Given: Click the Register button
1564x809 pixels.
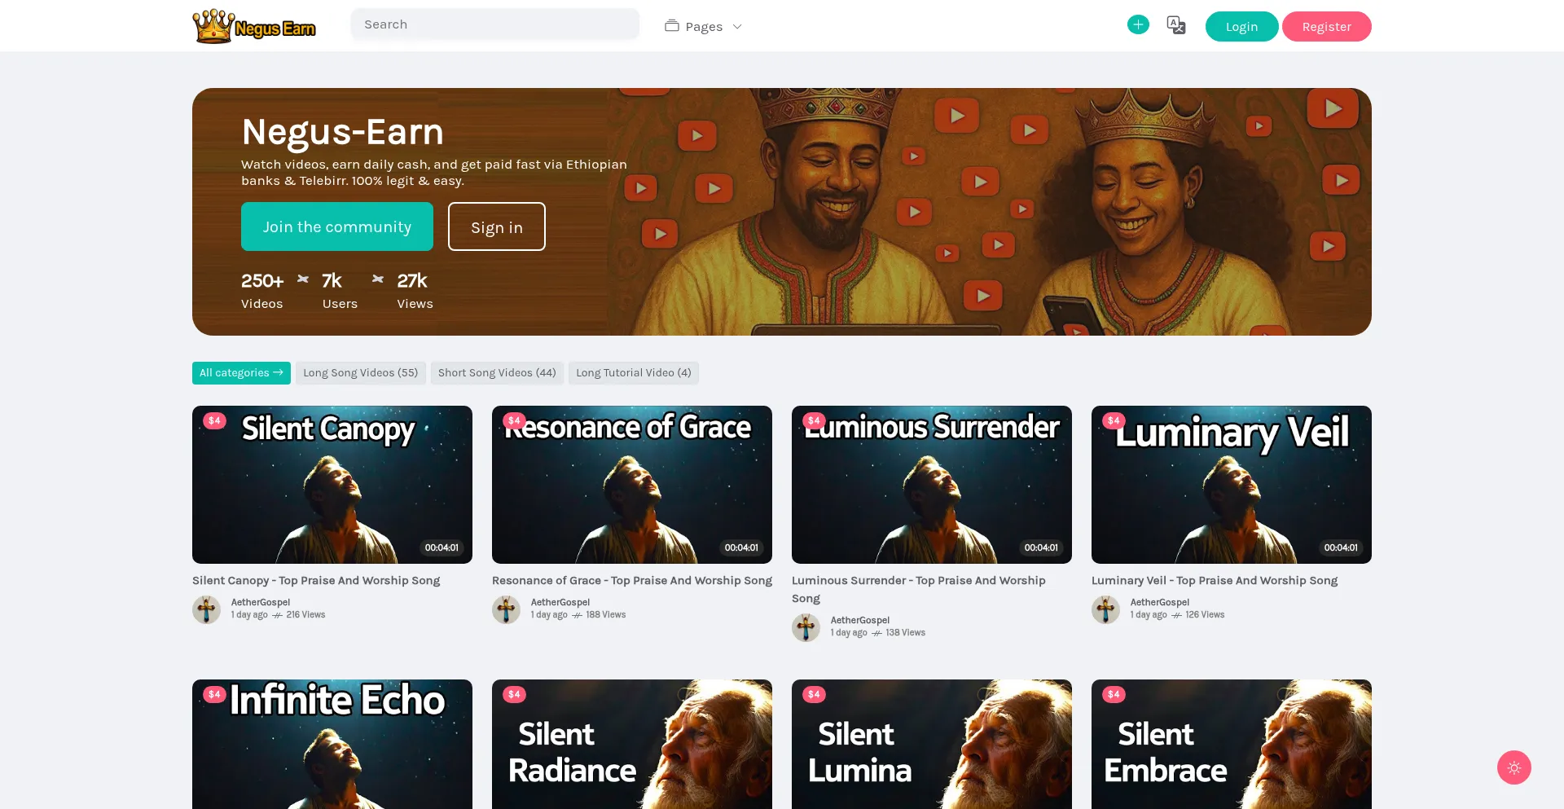Looking at the screenshot, I should [x=1327, y=26].
